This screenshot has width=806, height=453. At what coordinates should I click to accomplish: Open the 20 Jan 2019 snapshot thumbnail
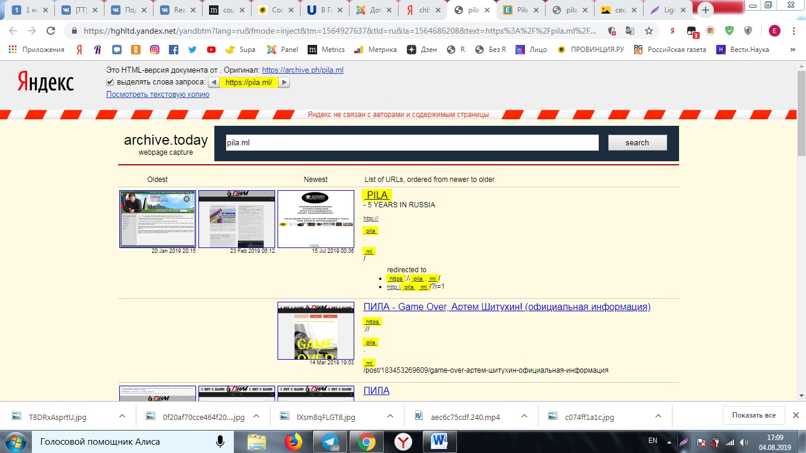157,219
